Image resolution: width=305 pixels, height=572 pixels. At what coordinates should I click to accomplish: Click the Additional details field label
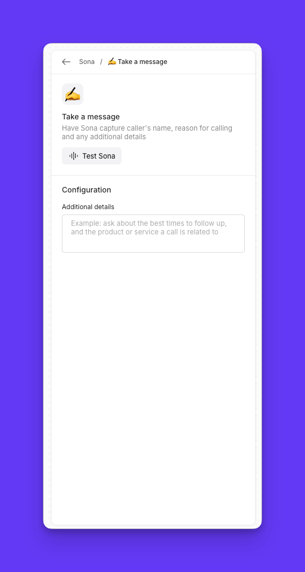pyautogui.click(x=88, y=207)
